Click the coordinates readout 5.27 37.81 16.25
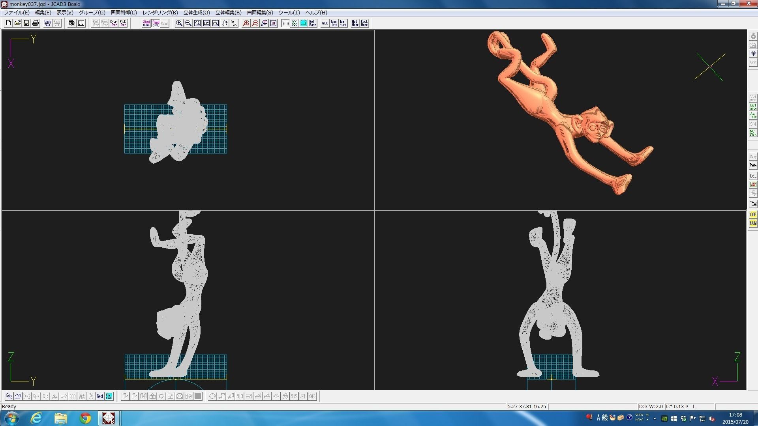This screenshot has height=426, width=758. 527,407
